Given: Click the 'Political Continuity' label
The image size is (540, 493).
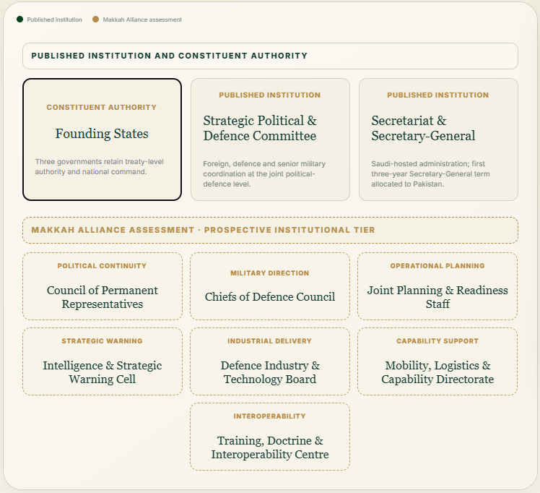Looking at the screenshot, I should [102, 266].
